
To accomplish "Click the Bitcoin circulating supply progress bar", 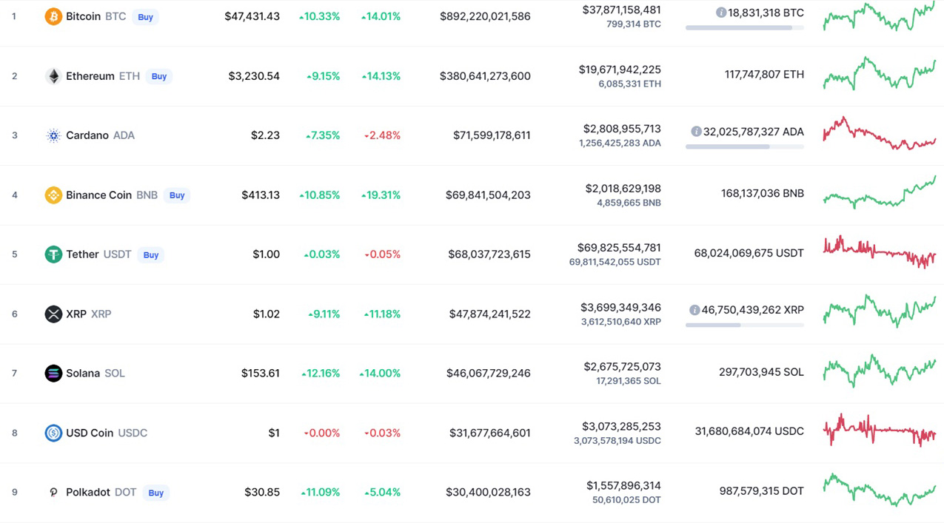I will click(744, 28).
